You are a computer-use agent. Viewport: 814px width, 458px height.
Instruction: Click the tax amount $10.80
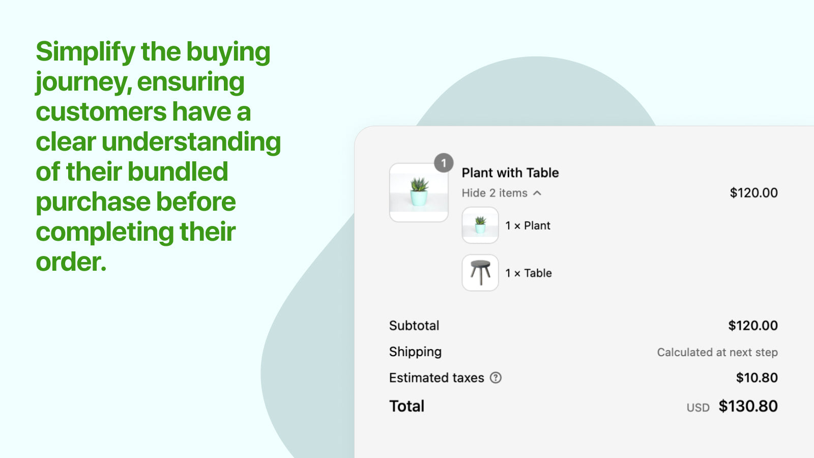coord(757,378)
